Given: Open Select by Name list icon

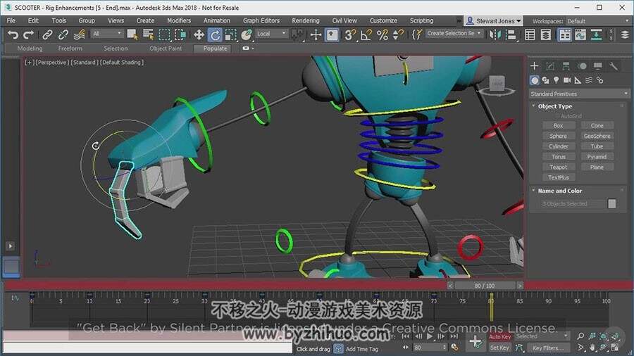Looking at the screenshot, I should pyautogui.click(x=148, y=35).
